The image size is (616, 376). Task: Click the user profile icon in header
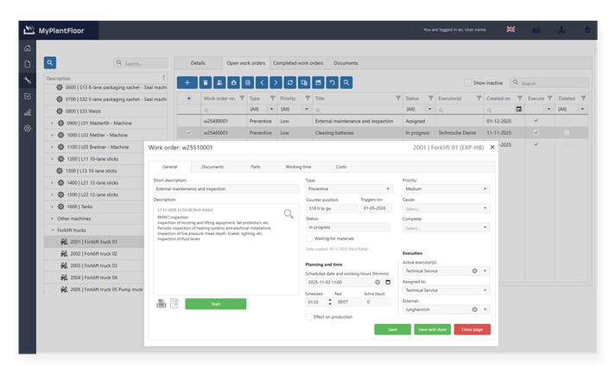point(562,29)
